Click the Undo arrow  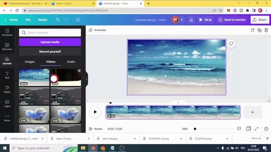(58, 20)
